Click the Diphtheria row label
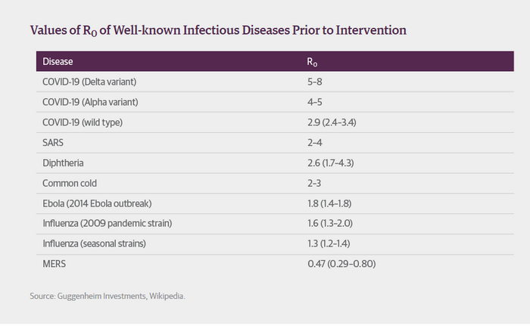 [x=62, y=162]
